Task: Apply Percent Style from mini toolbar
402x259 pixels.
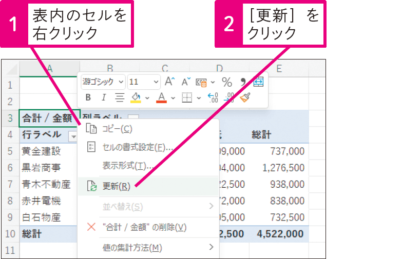Action: 227,82
